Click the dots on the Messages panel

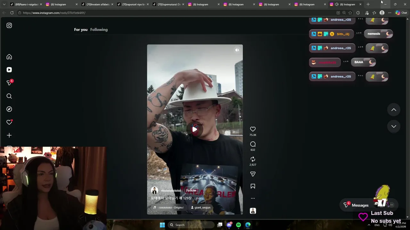click(391, 205)
